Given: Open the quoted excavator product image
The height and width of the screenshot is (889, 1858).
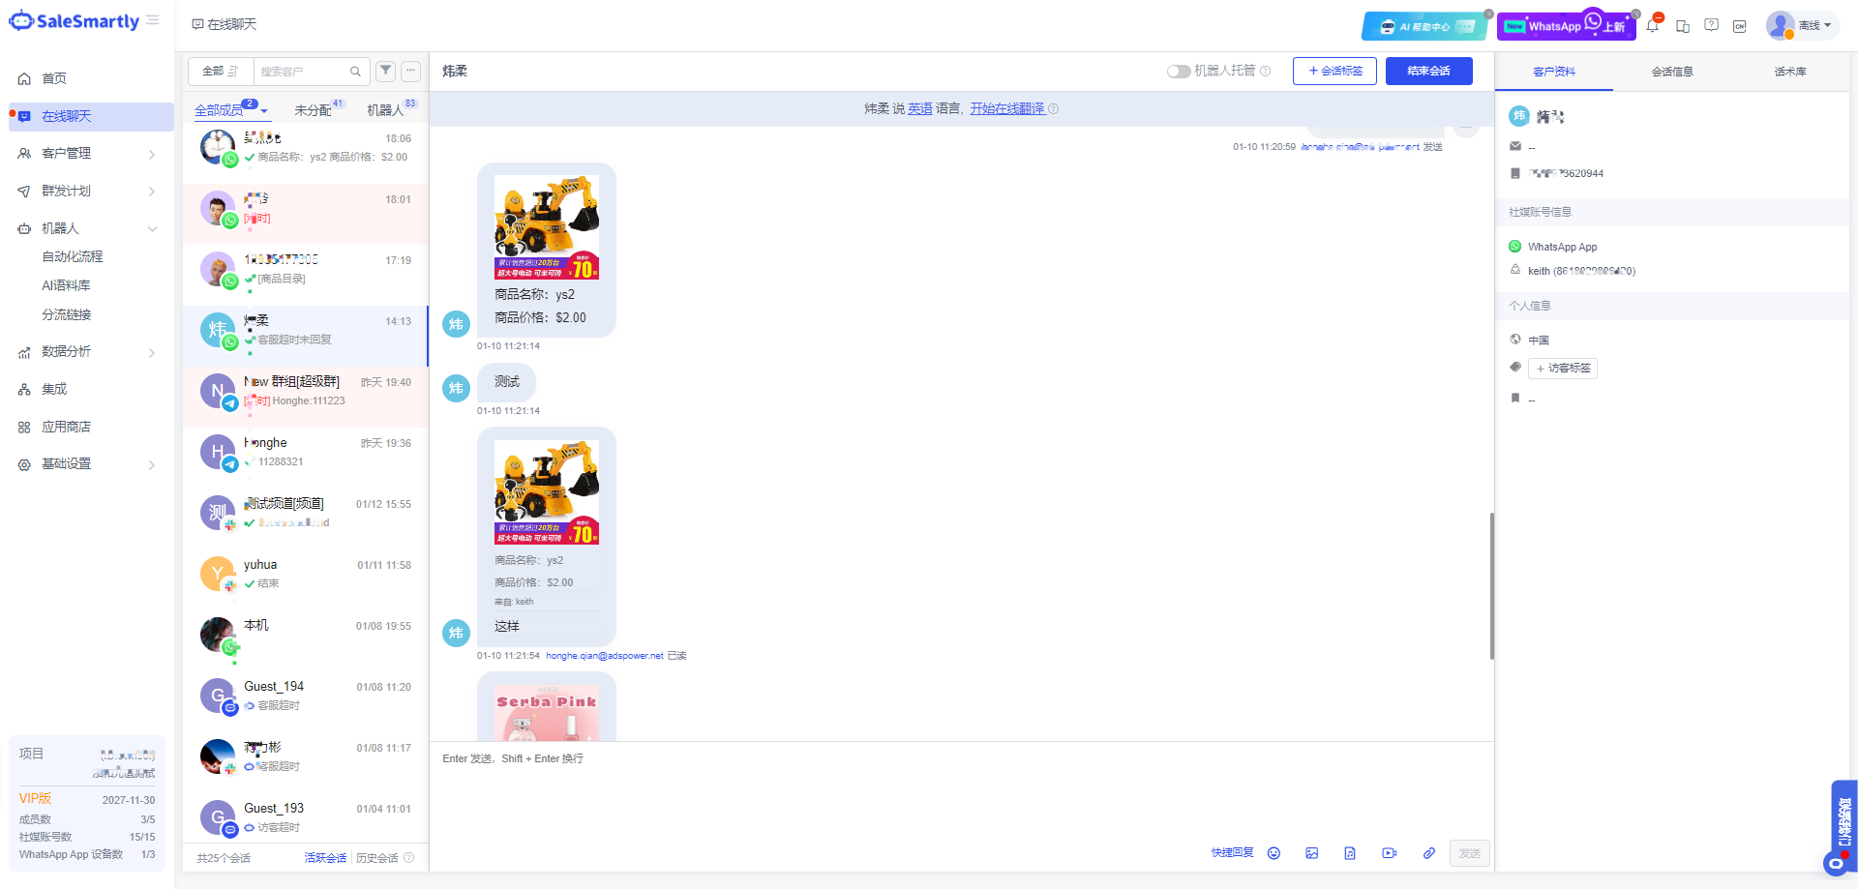Looking at the screenshot, I should tap(547, 492).
